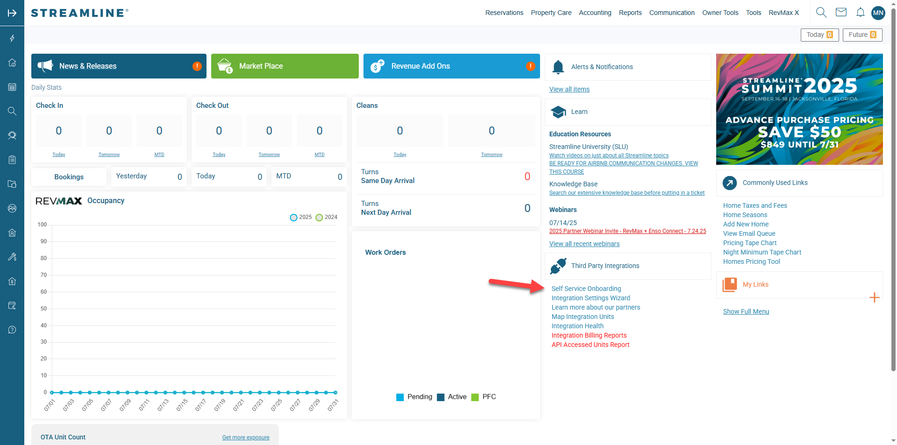Click the News & Releases megaphone icon
Screen dimensions: 897x445
point(45,66)
